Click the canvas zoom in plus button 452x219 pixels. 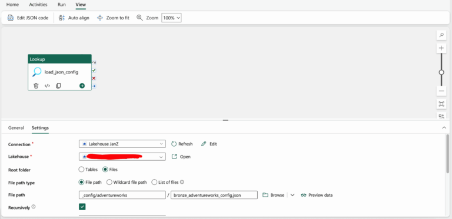click(x=441, y=48)
